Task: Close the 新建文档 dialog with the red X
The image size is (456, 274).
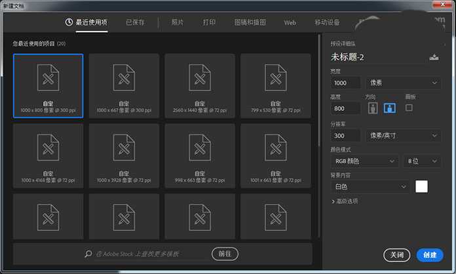Action: click(442, 5)
